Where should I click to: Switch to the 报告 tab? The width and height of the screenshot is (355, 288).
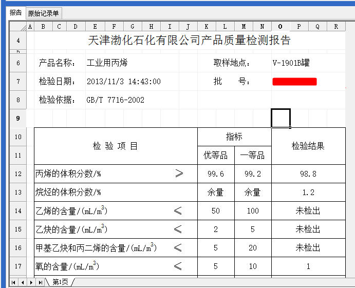[15, 13]
